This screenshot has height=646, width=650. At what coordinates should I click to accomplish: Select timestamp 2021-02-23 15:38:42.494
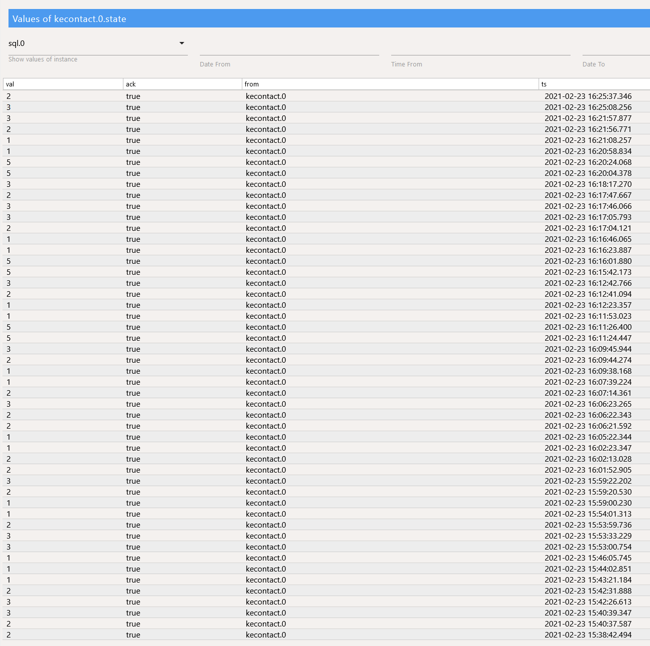[x=588, y=635]
